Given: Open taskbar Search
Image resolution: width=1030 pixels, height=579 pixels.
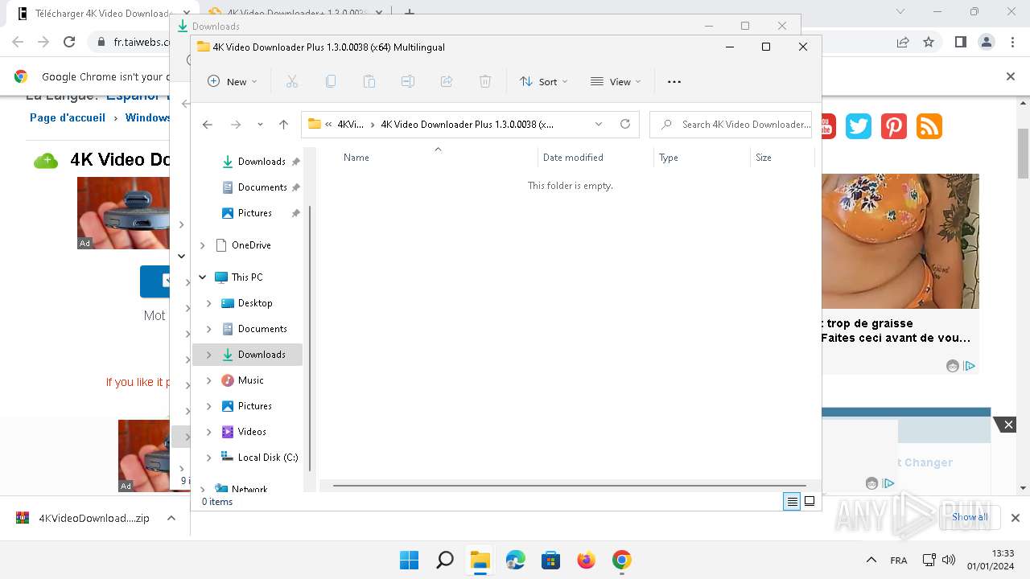Looking at the screenshot, I should [445, 560].
